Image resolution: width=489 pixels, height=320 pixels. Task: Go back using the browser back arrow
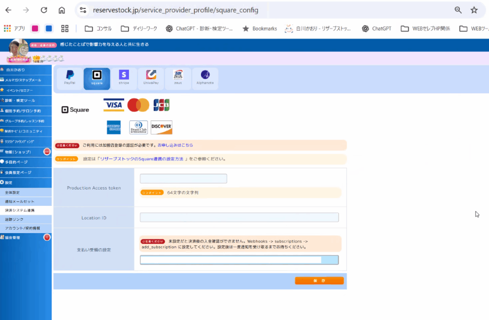pos(9,10)
